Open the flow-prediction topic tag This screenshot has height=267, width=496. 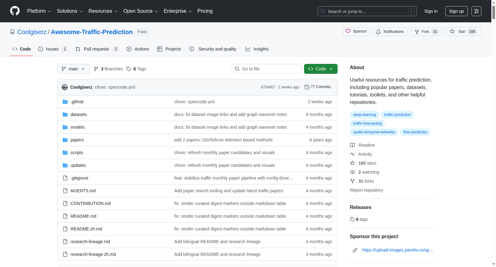(x=415, y=132)
